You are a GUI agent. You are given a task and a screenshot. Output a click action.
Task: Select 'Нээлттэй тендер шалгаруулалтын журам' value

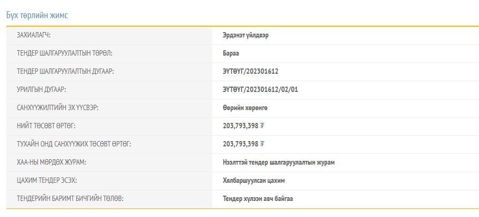pyautogui.click(x=279, y=162)
